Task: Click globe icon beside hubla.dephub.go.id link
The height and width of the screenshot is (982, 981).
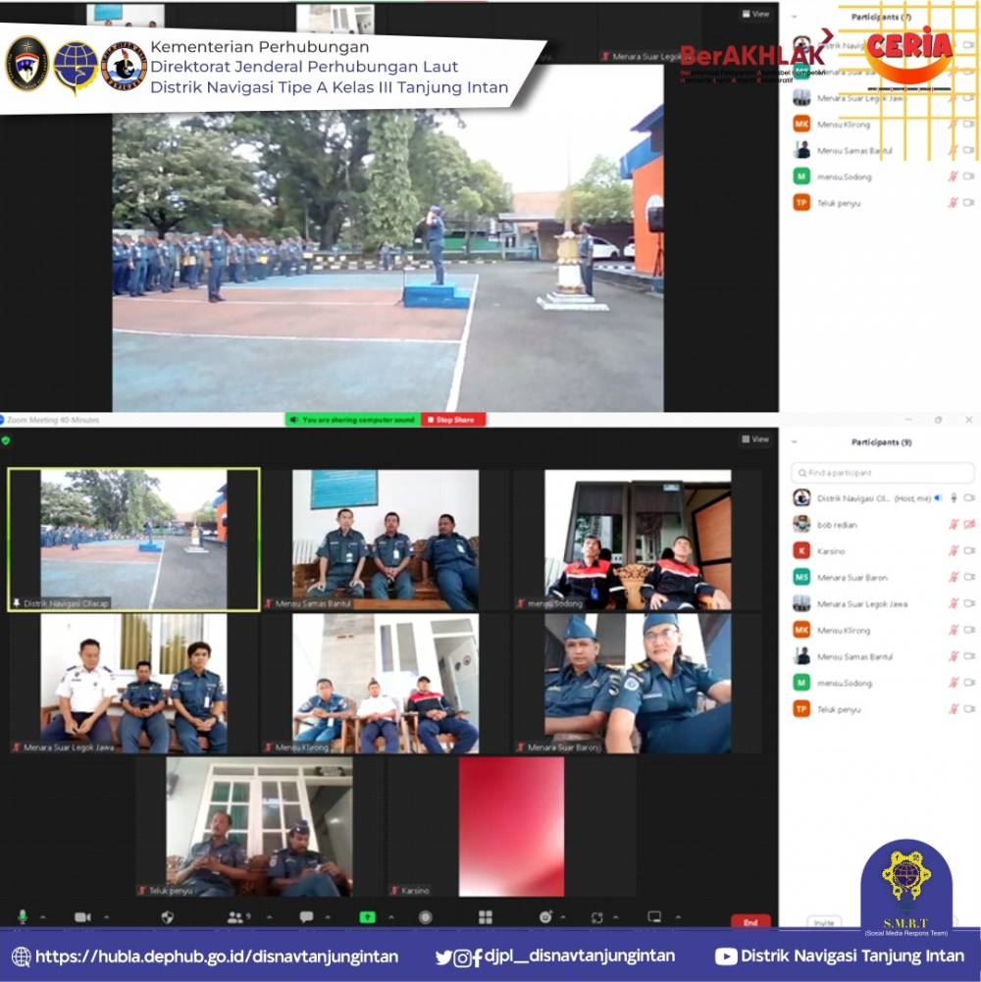Action: pyautogui.click(x=21, y=956)
